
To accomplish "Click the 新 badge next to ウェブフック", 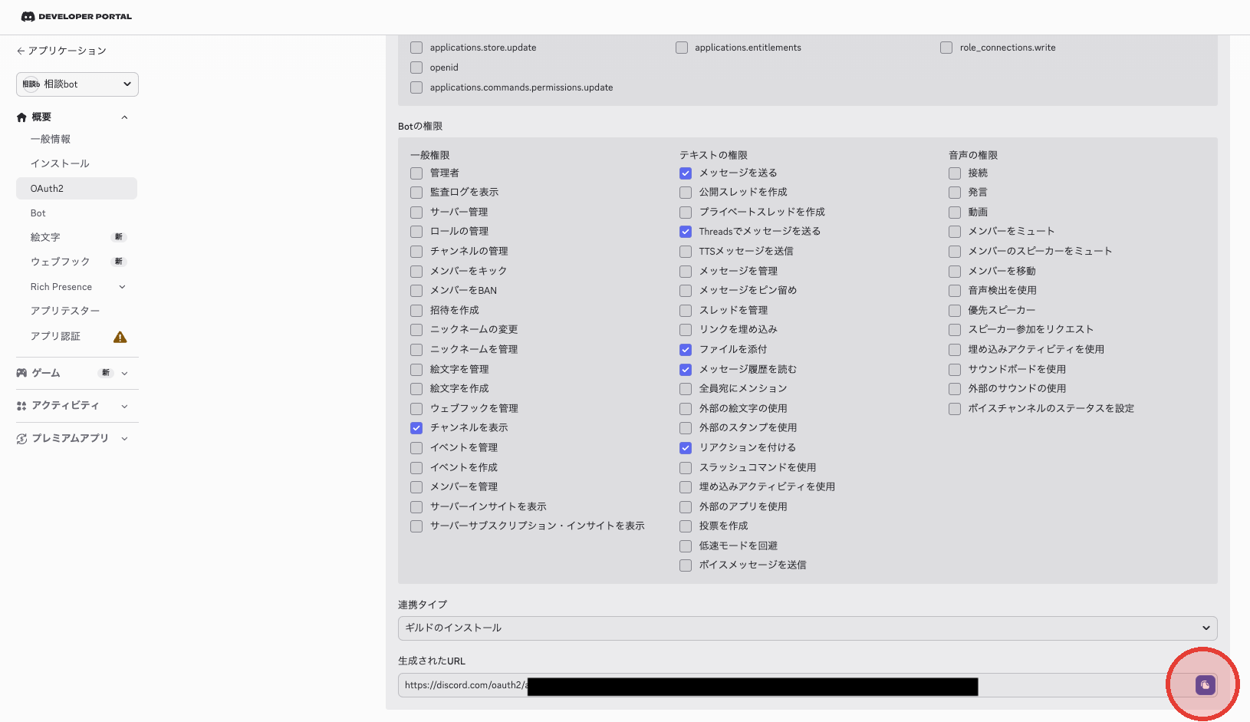I will click(x=119, y=262).
